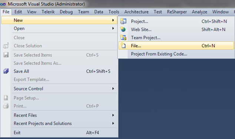Open the ReSharper menu

click(x=177, y=12)
